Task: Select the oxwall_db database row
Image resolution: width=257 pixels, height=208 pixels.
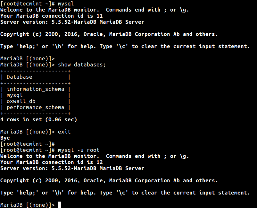Action: (x=21, y=101)
